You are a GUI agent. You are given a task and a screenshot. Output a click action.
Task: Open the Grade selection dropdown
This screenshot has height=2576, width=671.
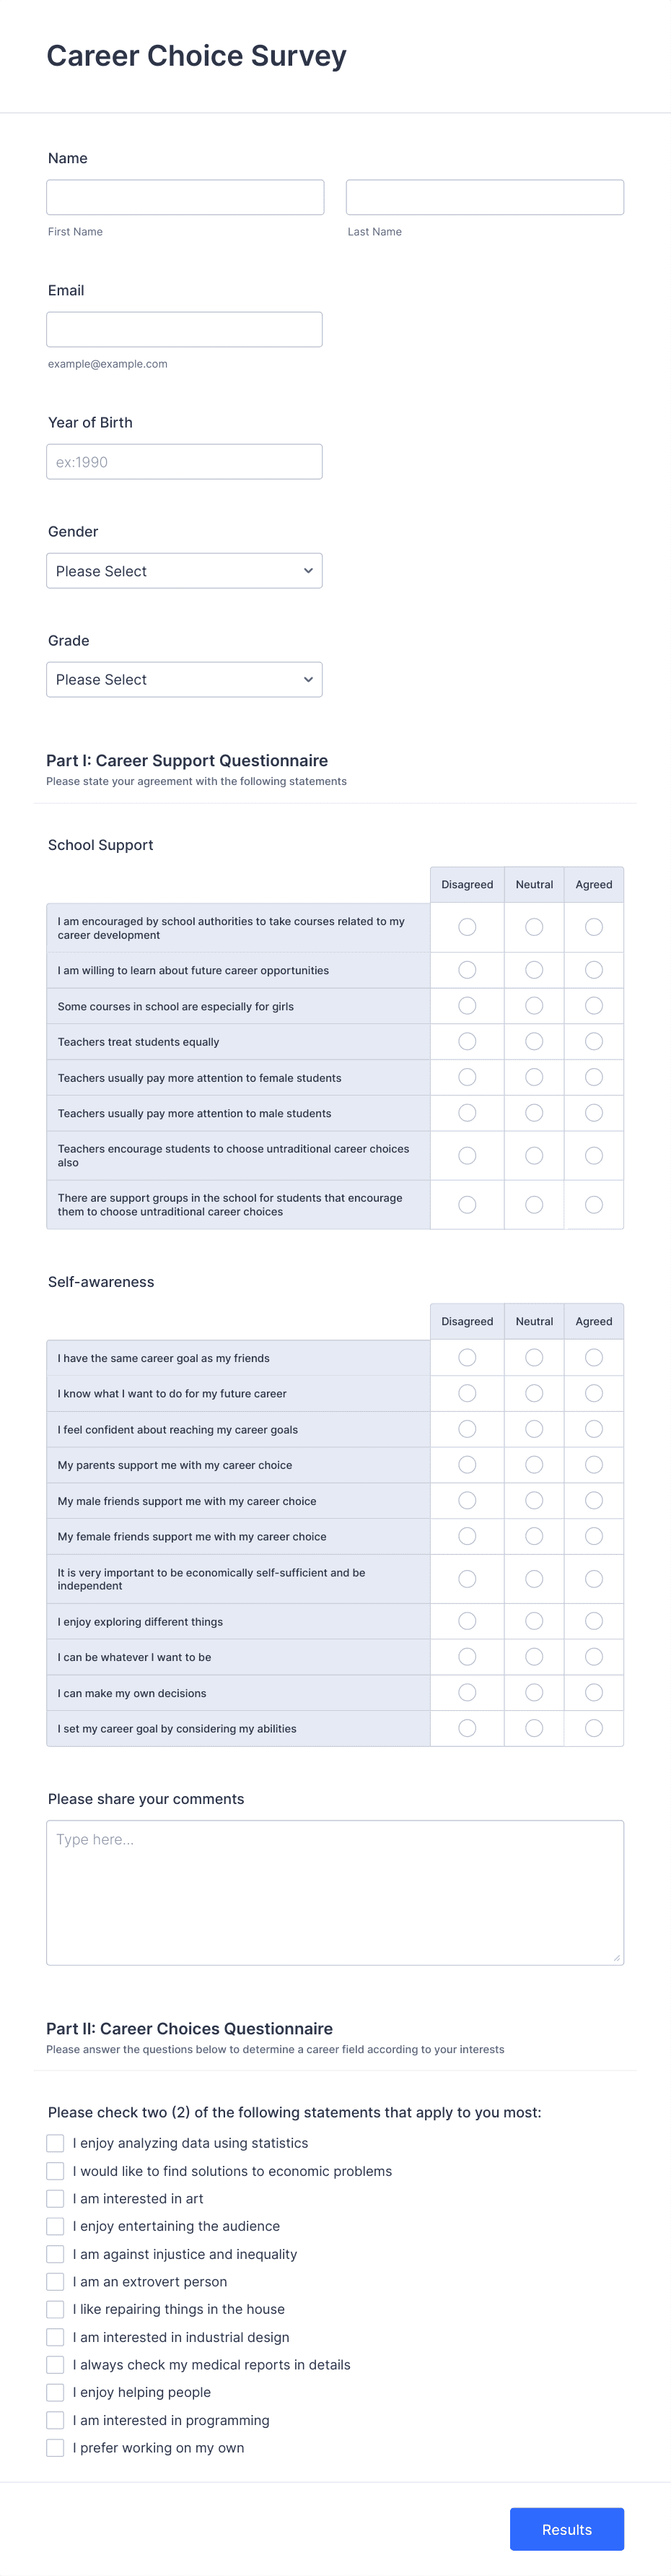(184, 679)
